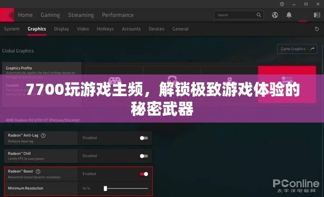The height and width of the screenshot is (197, 324).
Task: Open the notifications bell
Action: click(x=289, y=15)
